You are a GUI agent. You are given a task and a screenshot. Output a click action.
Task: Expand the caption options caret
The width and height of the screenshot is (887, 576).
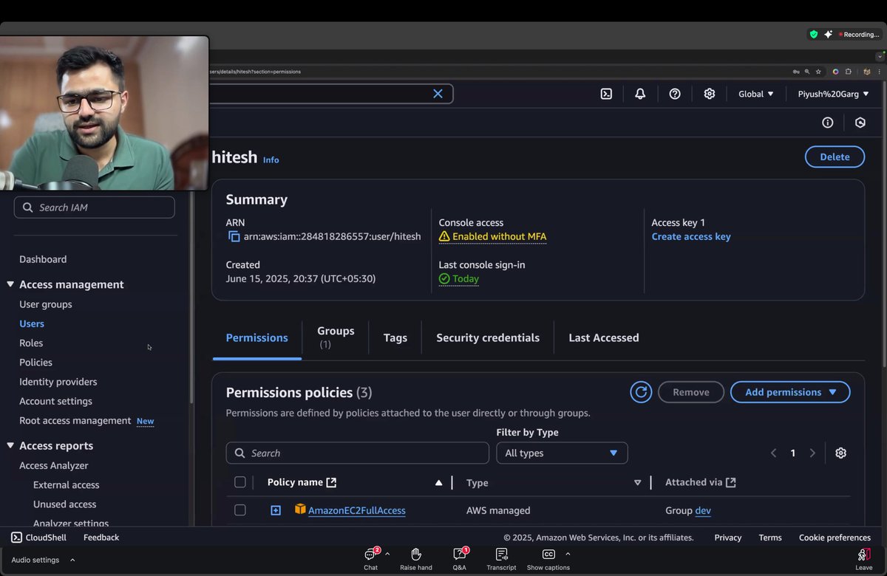[568, 554]
